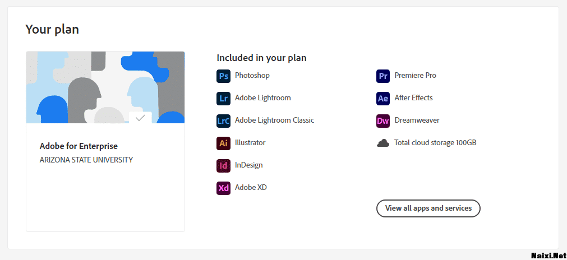
Task: Click the Illustrator Ai icon
Action: click(223, 143)
